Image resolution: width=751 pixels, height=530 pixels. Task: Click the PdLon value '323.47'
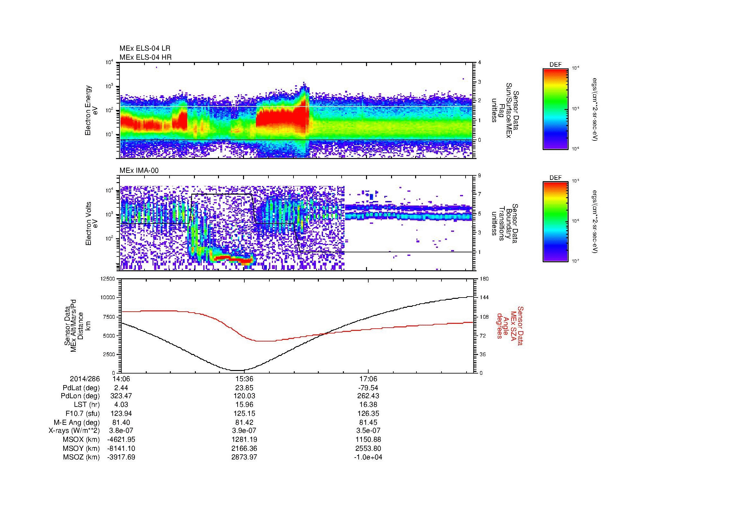tap(121, 396)
